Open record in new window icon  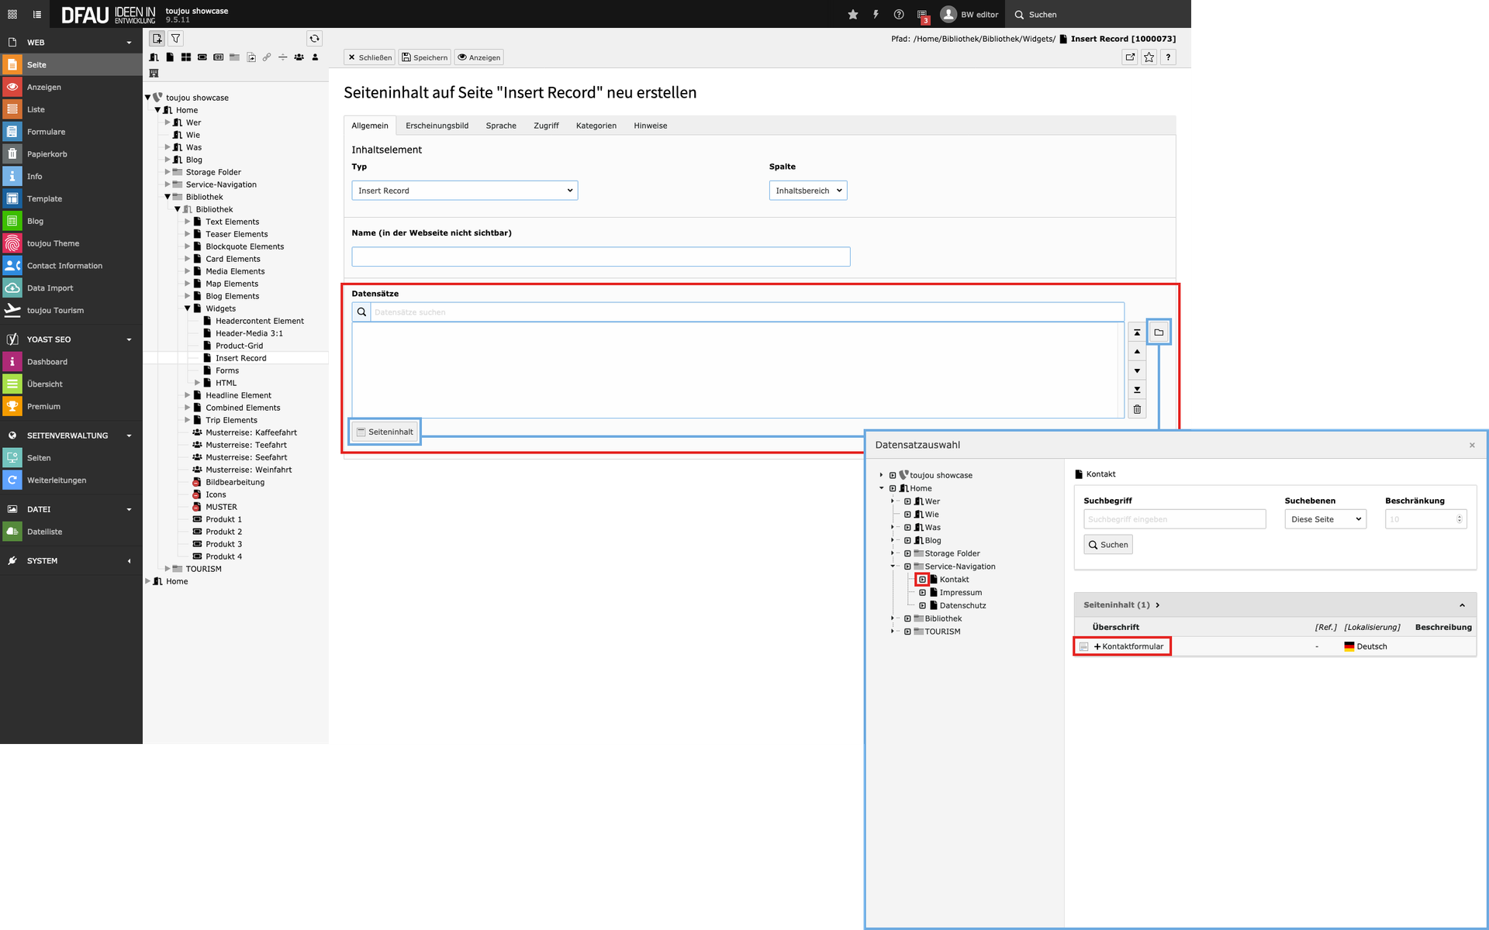pos(1130,57)
